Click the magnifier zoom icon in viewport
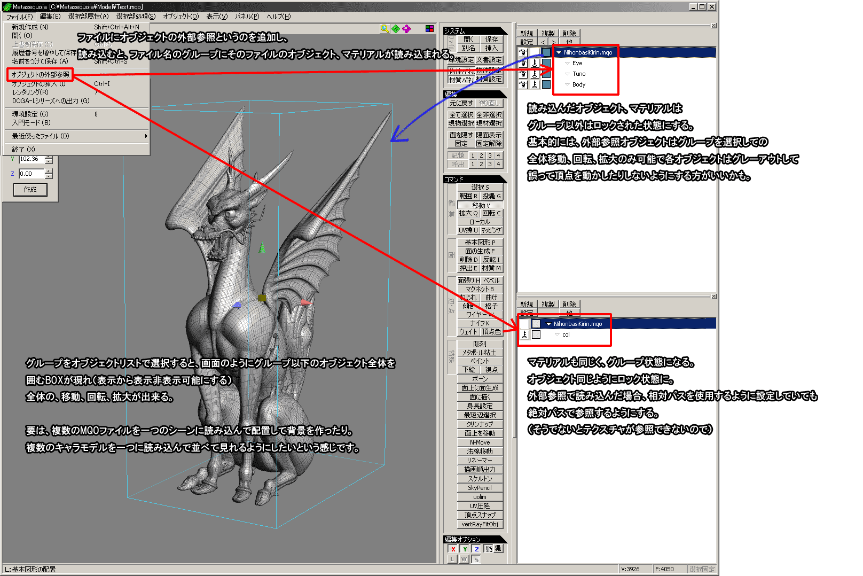The height and width of the screenshot is (576, 863). (x=385, y=29)
